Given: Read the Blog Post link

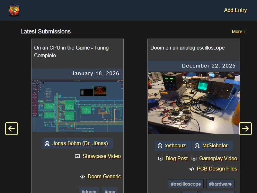Looking at the screenshot, I should [176, 158].
